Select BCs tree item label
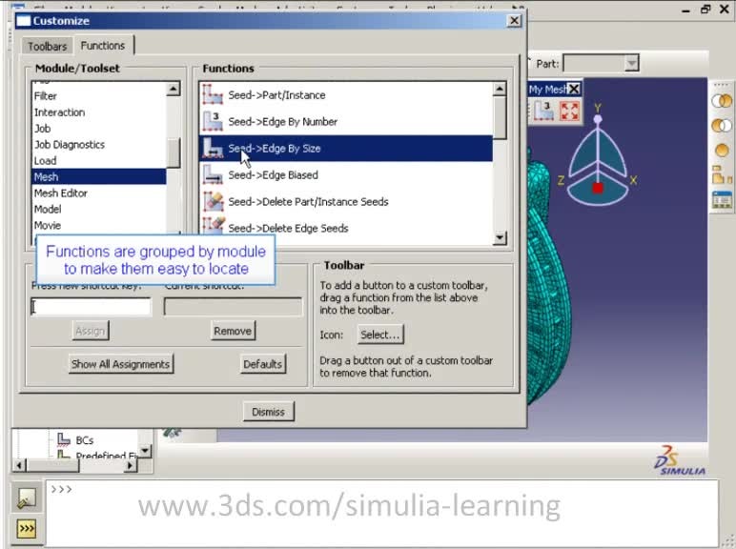The height and width of the screenshot is (549, 736). [85, 440]
